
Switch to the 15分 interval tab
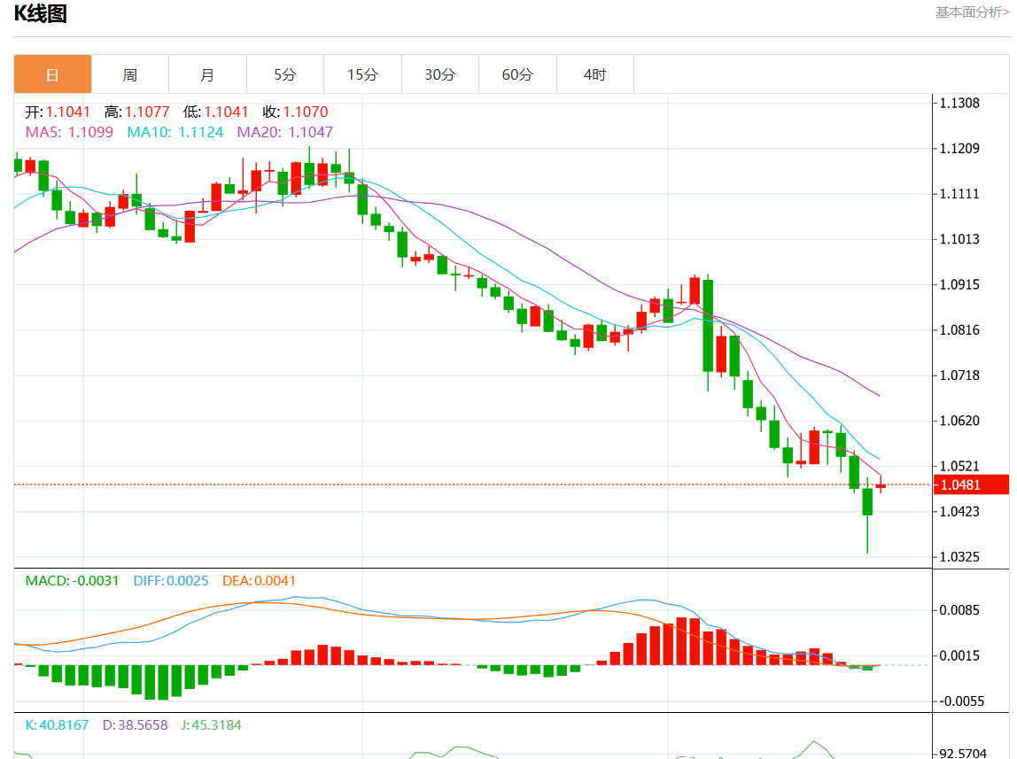(x=362, y=74)
